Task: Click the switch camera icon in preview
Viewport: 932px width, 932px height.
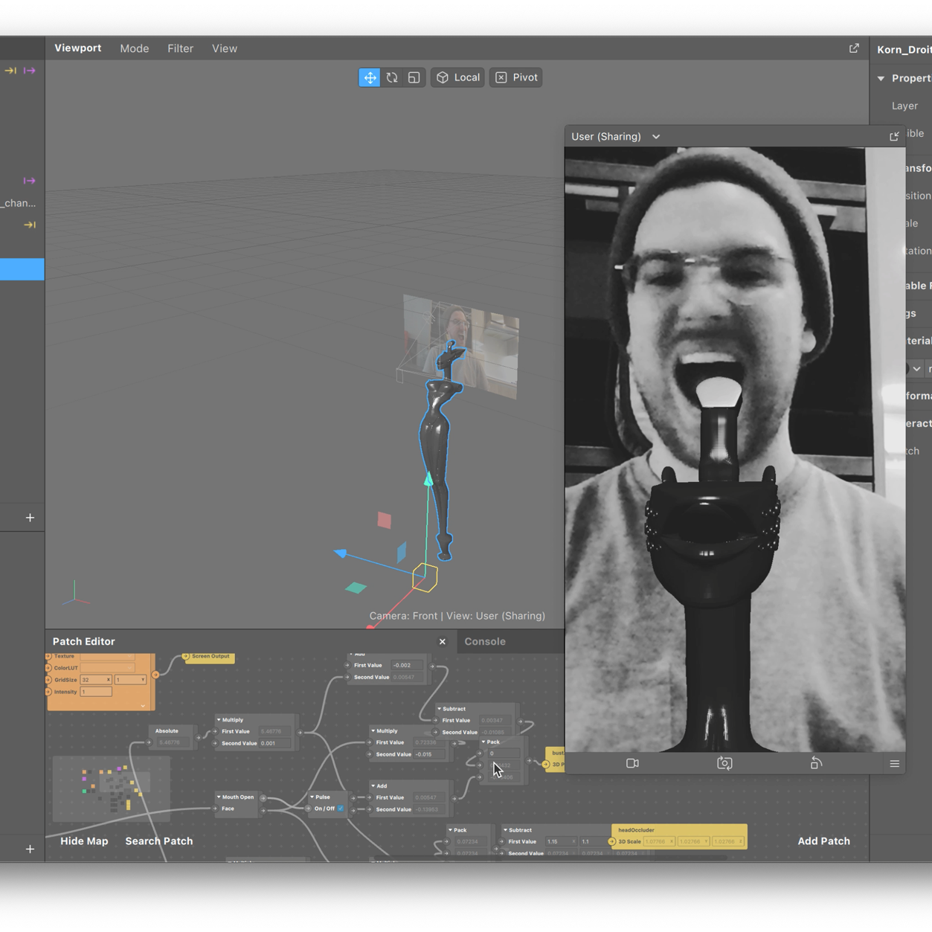Action: click(724, 763)
